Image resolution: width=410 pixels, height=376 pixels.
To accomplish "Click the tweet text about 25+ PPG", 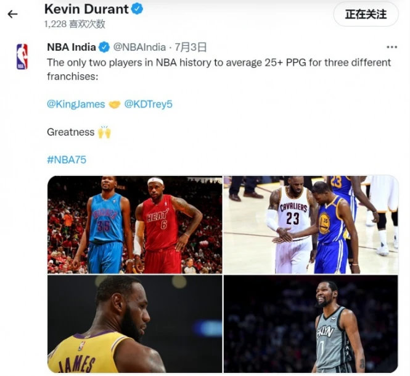I will tap(219, 69).
